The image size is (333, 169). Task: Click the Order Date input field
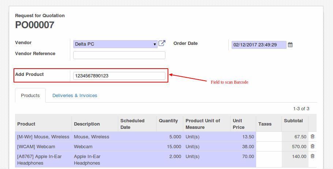259,45
